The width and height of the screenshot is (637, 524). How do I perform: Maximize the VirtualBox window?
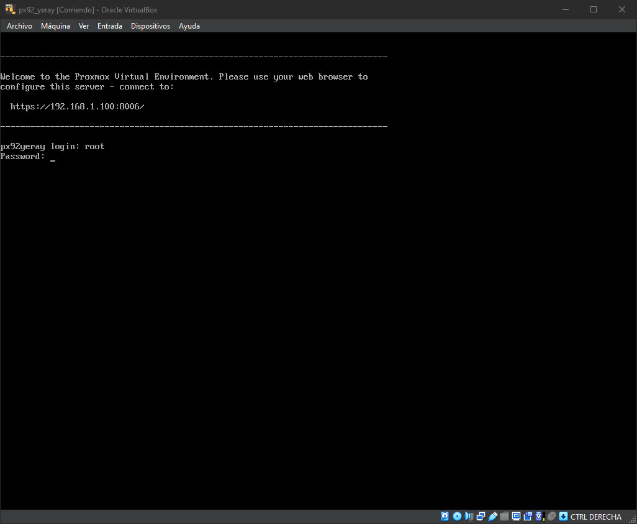coord(594,9)
